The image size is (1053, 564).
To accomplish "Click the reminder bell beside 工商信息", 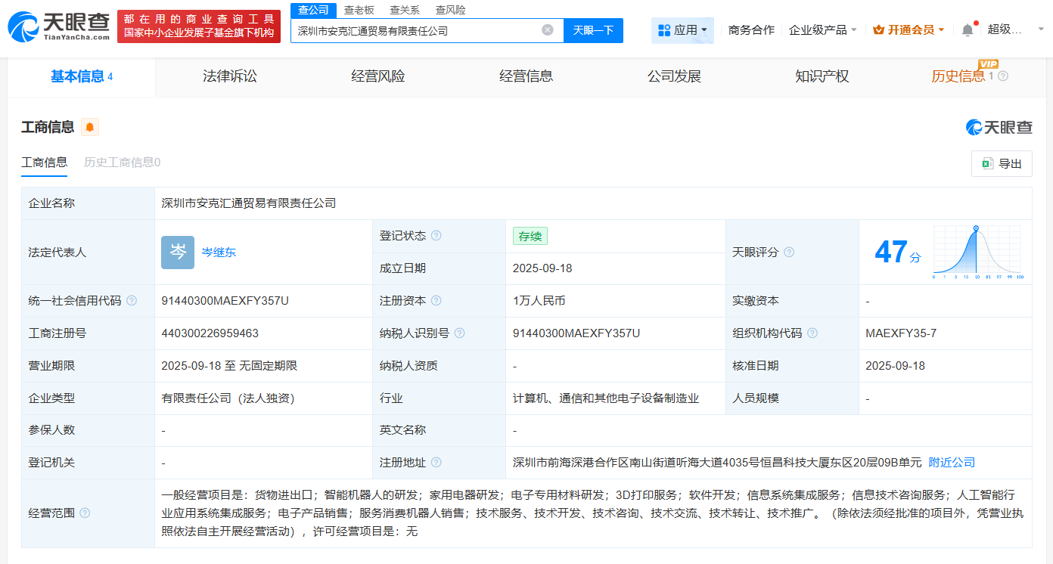I will coord(90,126).
